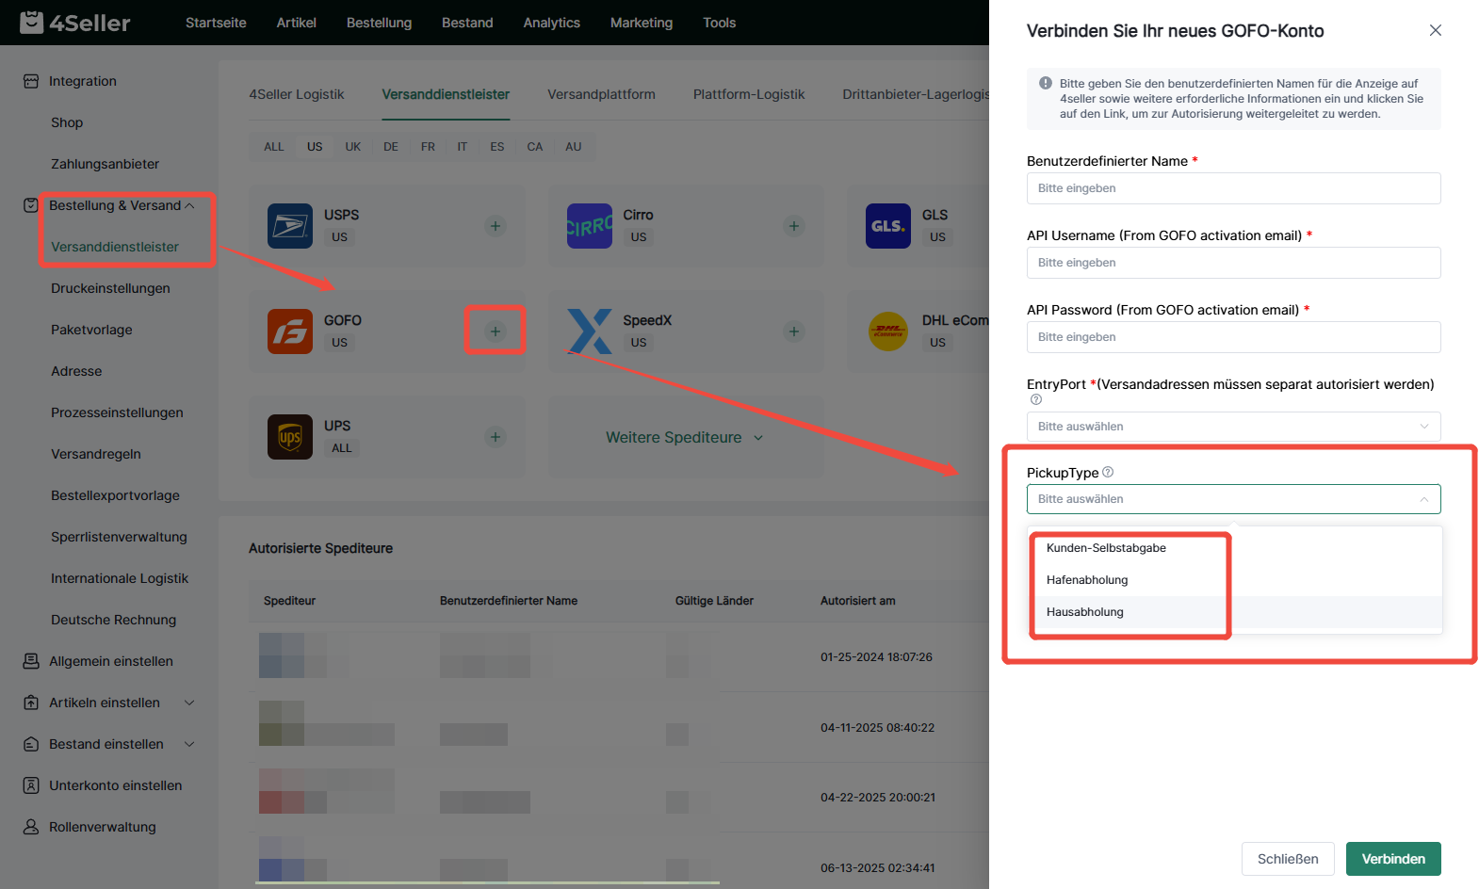The image size is (1479, 889).
Task: Open the Analytics menu
Action: click(551, 23)
